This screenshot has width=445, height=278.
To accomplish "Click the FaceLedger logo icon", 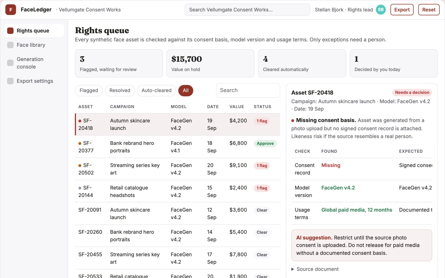I will (11, 10).
